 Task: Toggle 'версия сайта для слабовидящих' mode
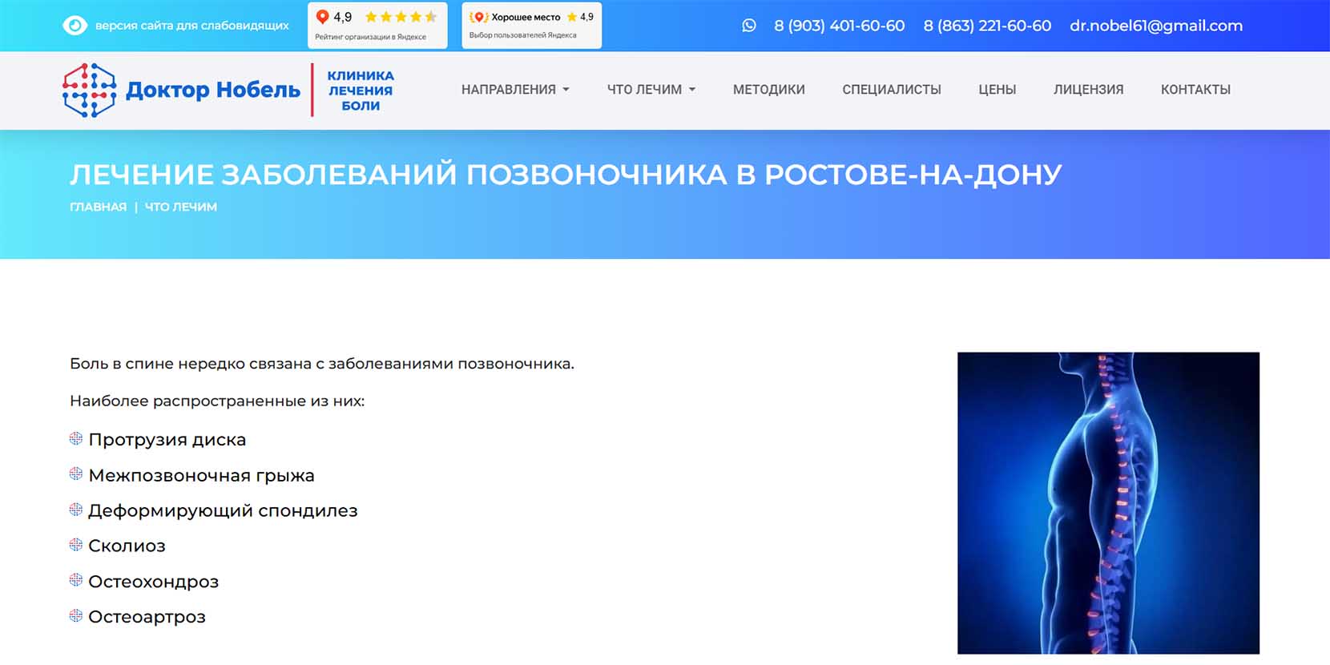tap(191, 26)
